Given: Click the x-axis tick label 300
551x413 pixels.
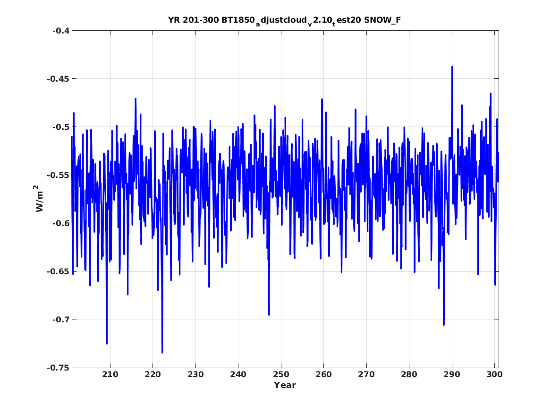Looking at the screenshot, I should pyautogui.click(x=494, y=374).
